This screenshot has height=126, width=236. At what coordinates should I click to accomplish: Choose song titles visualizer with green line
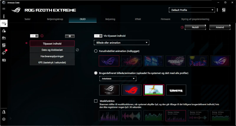point(220,116)
